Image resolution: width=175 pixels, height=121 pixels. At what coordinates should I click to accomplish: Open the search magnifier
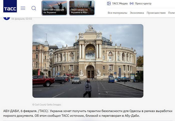[x=33, y=8]
